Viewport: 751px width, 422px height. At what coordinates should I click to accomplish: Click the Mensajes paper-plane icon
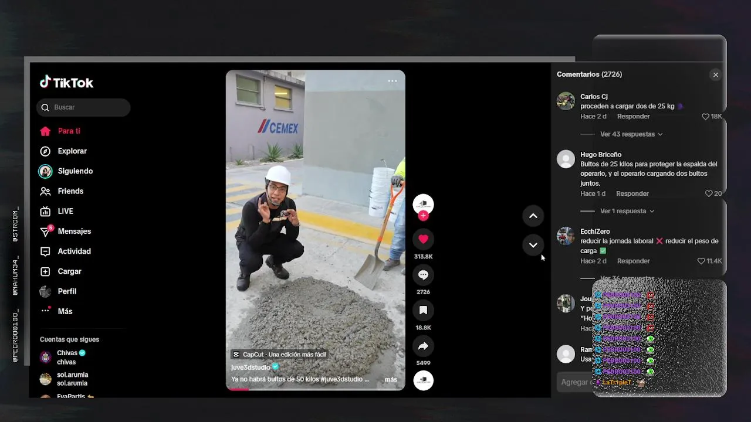point(45,232)
